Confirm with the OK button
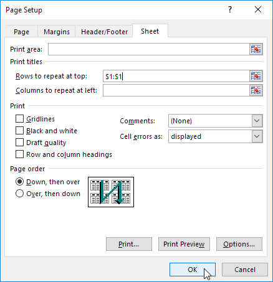The image size is (273, 282). pos(193,270)
